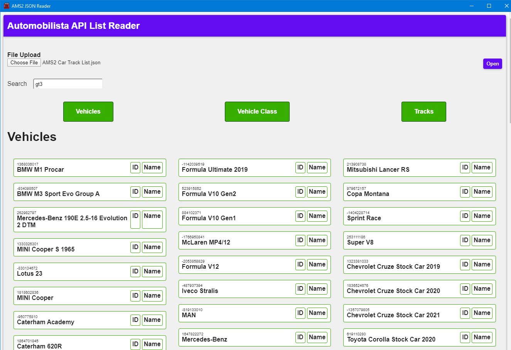The image size is (511, 350).
Task: Show the Vehicles list
Action: [88, 112]
